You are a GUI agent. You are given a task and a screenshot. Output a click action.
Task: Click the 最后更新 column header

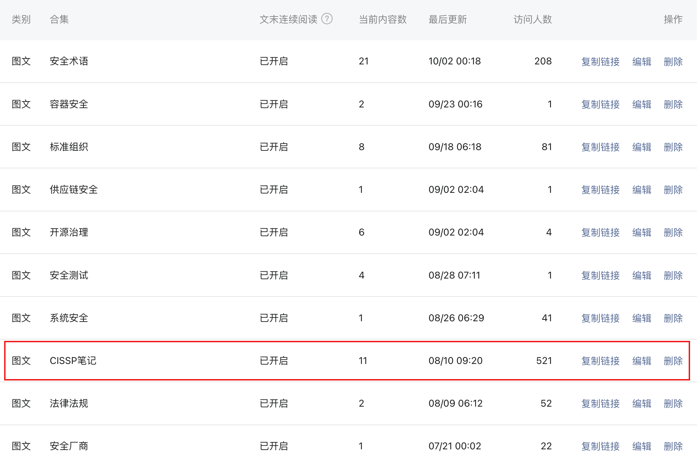point(447,19)
